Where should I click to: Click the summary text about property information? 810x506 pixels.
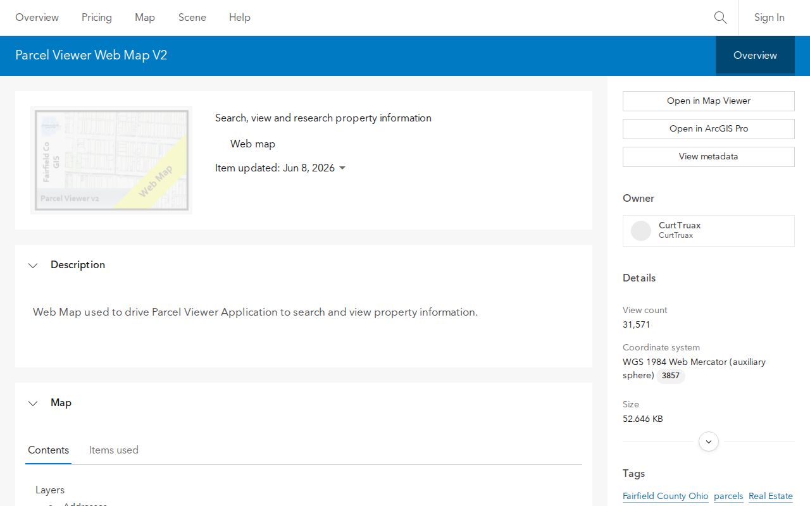[x=323, y=118]
